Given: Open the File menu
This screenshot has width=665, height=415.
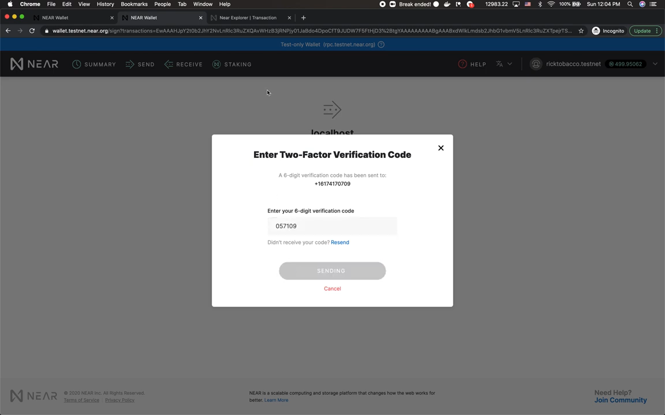Looking at the screenshot, I should [x=51, y=4].
